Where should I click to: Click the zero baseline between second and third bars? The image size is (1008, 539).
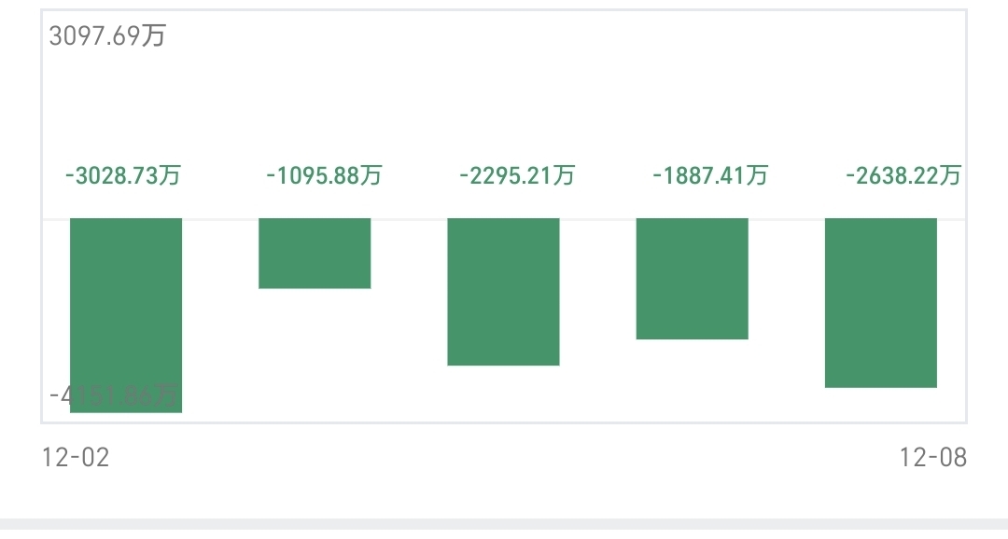tap(409, 220)
